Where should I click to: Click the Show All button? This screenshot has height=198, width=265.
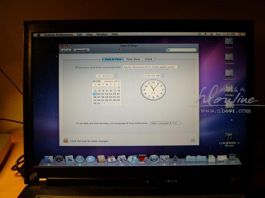click(81, 50)
